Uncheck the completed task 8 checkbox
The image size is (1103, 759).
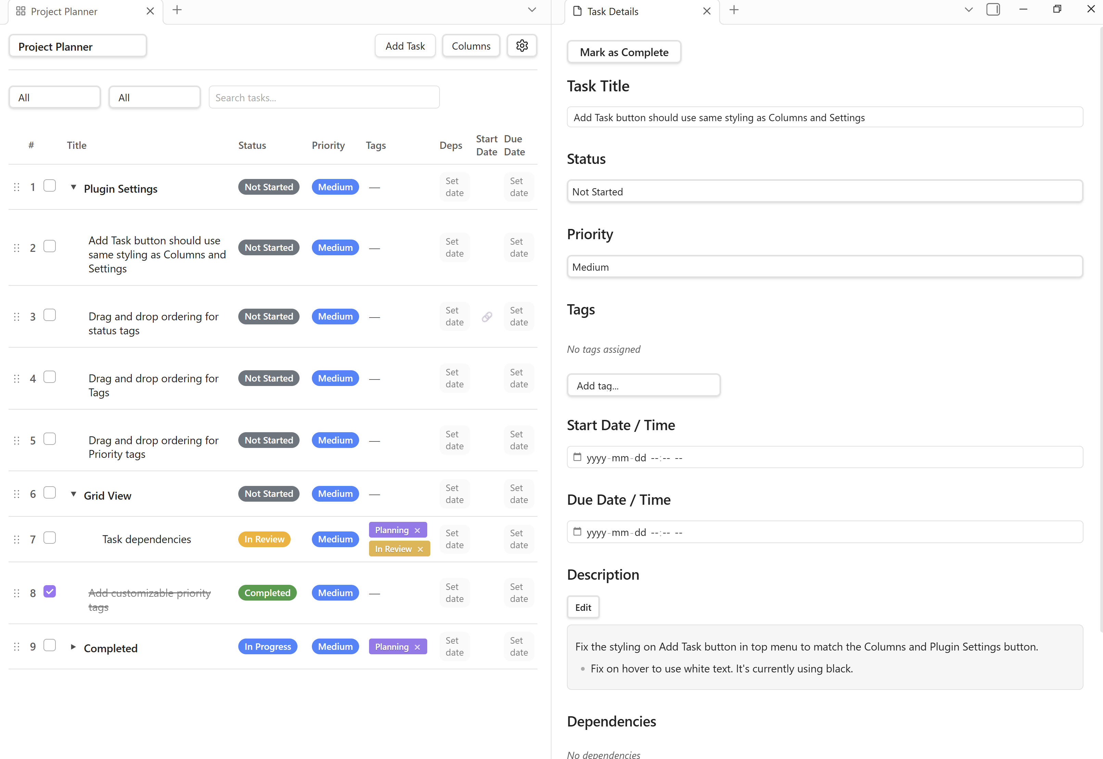click(49, 591)
